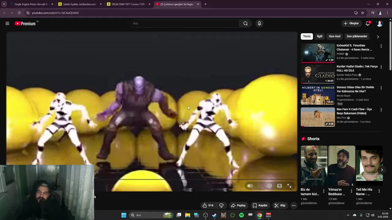The width and height of the screenshot is (392, 220).
Task: Open the YouTube account avatar menu
Action: [379, 24]
